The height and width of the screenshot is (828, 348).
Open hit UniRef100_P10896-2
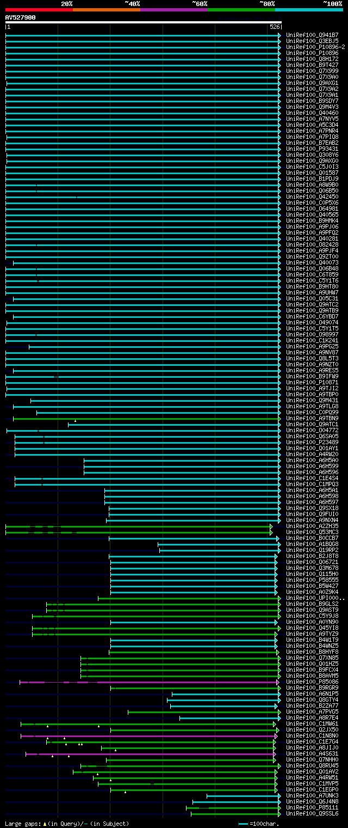[x=315, y=47]
